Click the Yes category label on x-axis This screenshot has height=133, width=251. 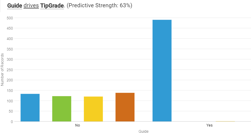click(x=209, y=125)
